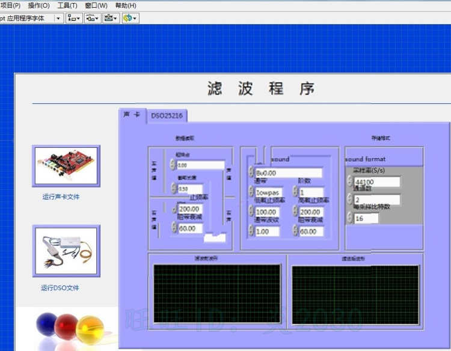Click stepper beside the 0.00 field
Image resolution: width=451 pixels, height=351 pixels.
click(173, 165)
